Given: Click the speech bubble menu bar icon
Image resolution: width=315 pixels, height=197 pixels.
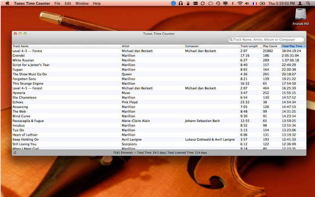Looking at the screenshot, I should pos(211,3).
